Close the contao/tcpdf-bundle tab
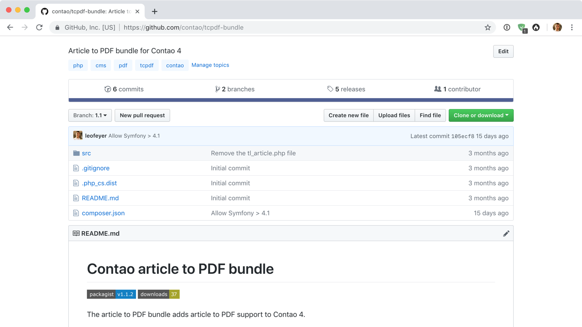The image size is (582, 327). tap(137, 11)
